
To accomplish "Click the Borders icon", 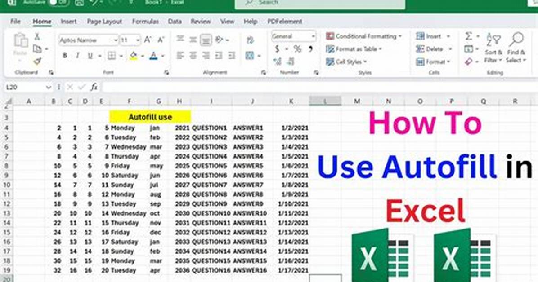I will coord(112,56).
